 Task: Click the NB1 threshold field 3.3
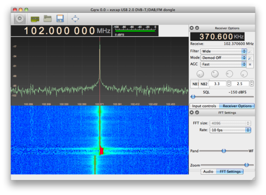218,84
